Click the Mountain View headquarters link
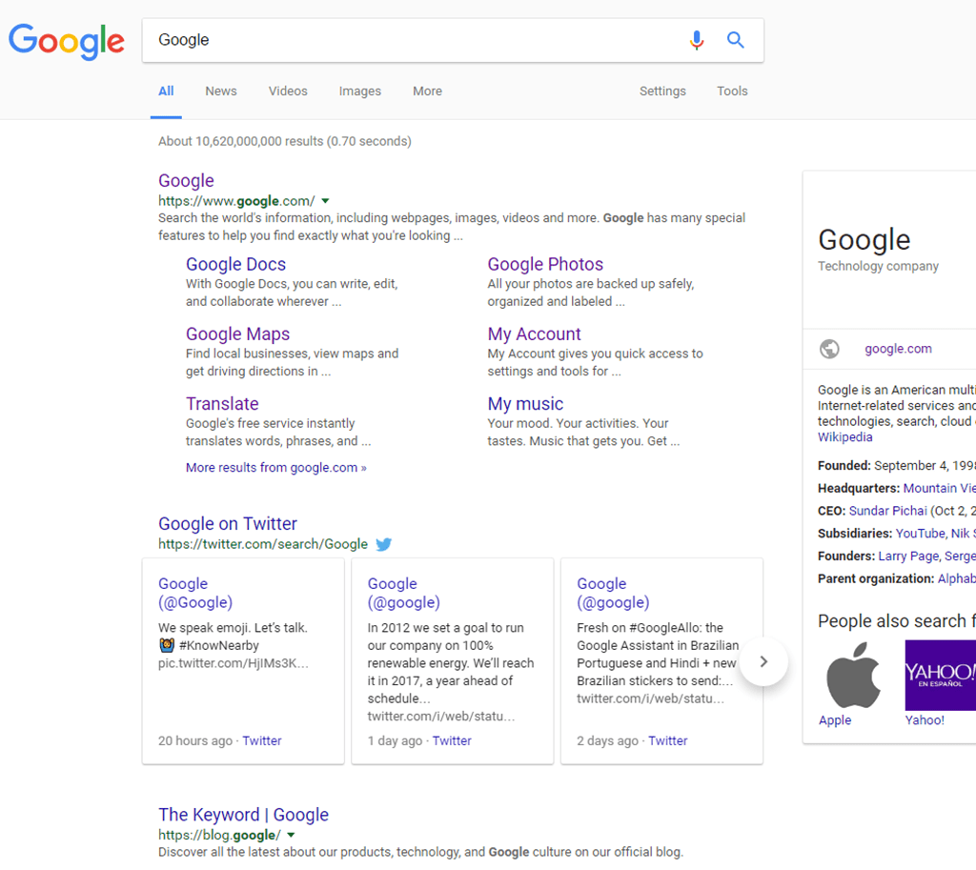 [939, 489]
